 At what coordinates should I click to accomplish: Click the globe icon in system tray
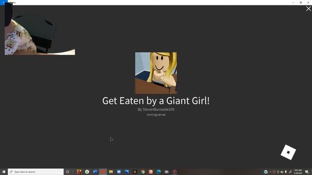tap(266, 172)
